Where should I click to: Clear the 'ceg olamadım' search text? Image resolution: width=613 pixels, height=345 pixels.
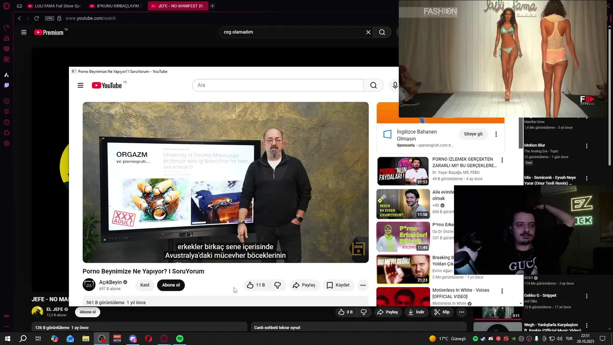(368, 32)
